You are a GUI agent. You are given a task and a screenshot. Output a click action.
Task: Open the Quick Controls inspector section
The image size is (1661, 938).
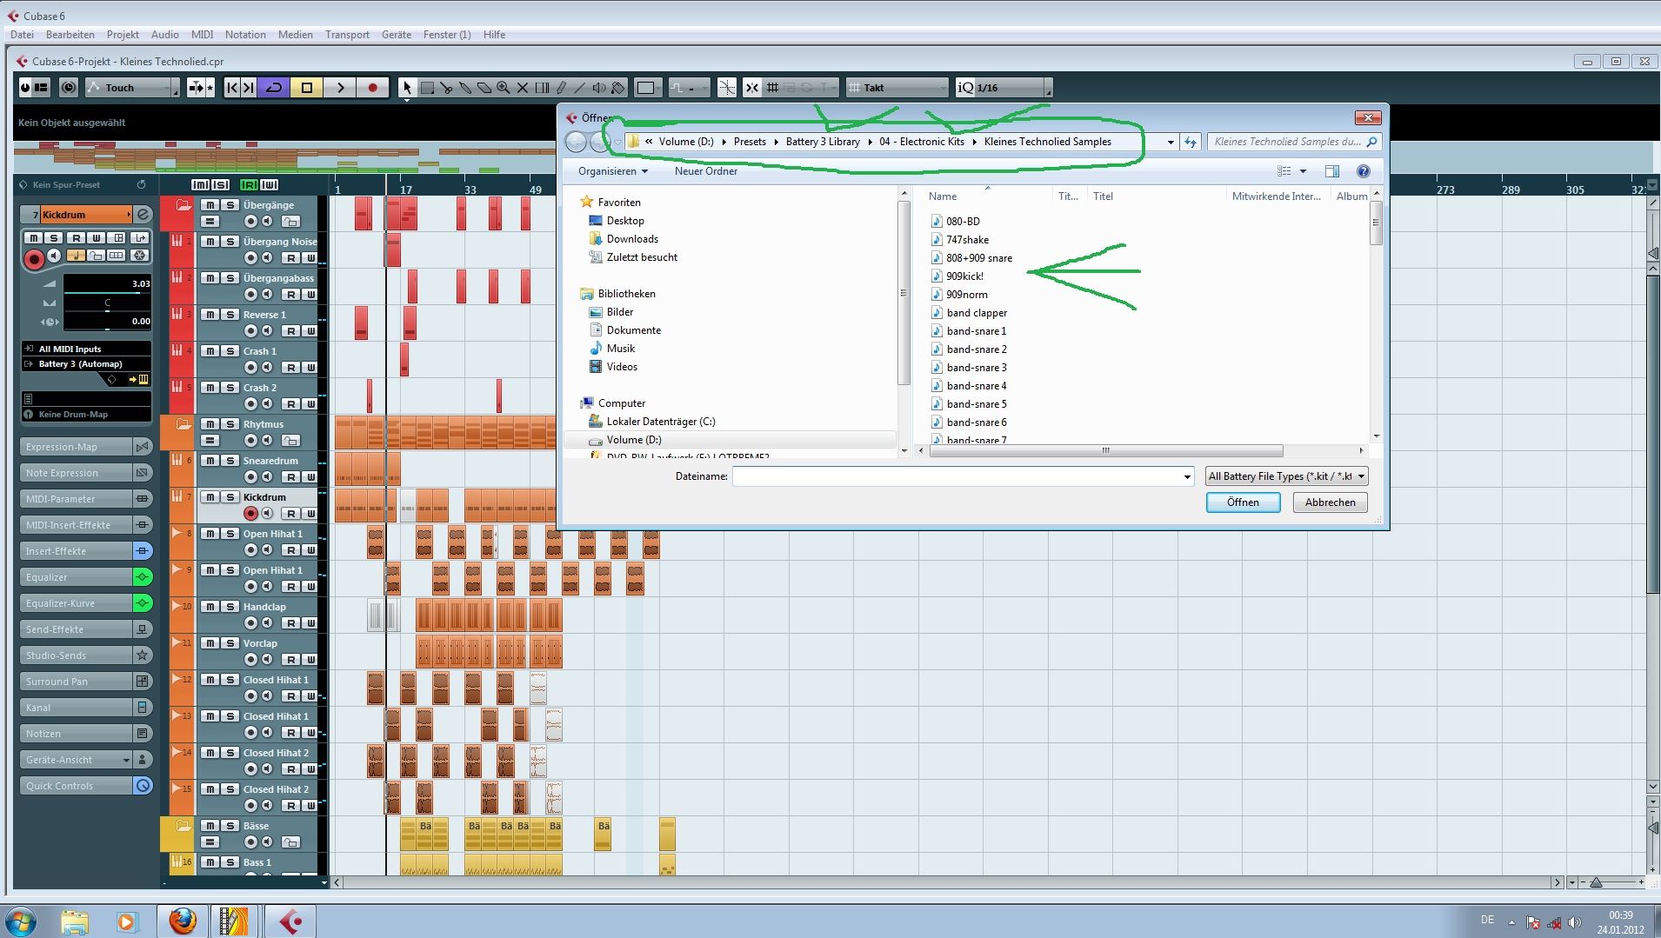[x=77, y=786]
